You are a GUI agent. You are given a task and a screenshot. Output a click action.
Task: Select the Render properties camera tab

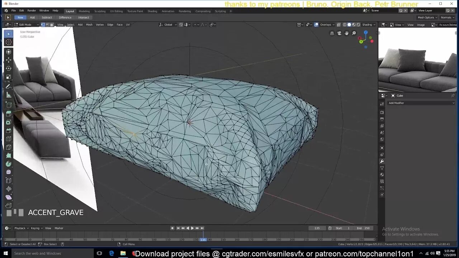click(382, 112)
